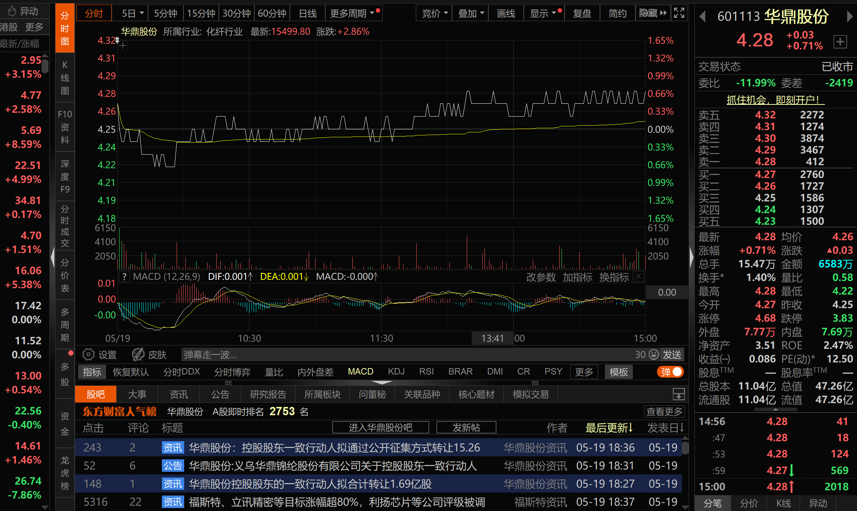Switch to 公告 tab in bottom panel
This screenshot has height=511, width=857.
coord(220,394)
